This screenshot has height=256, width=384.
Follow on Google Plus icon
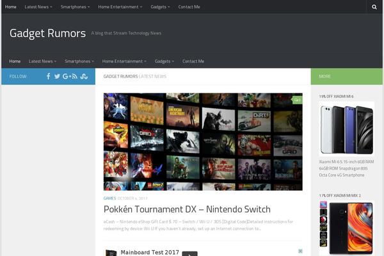click(x=67, y=76)
